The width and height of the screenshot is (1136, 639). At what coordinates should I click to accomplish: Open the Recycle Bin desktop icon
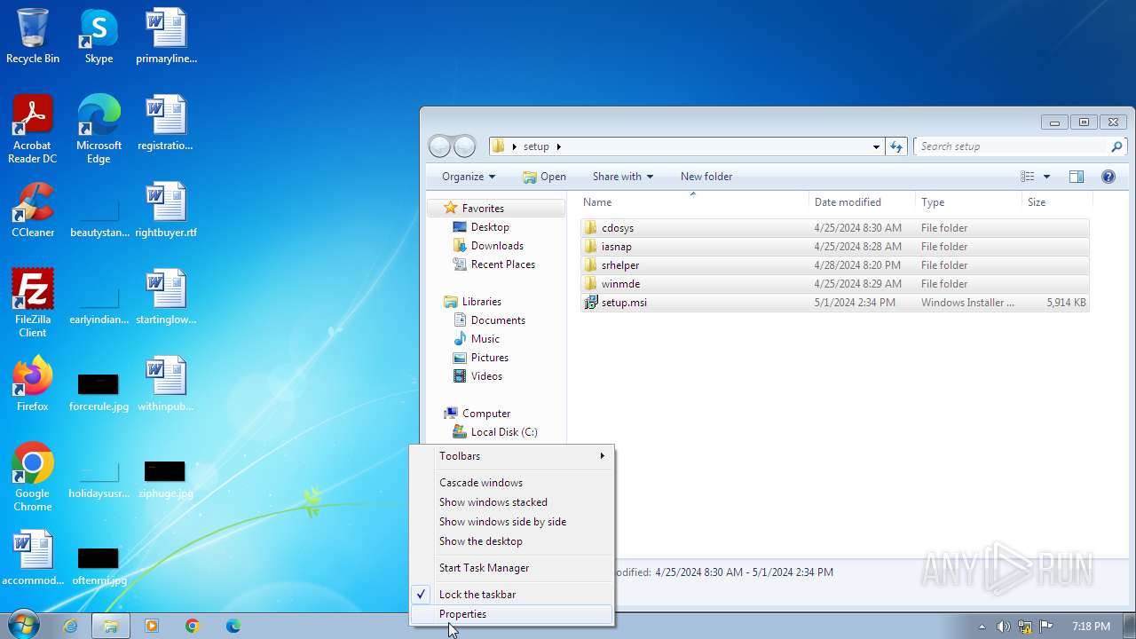click(x=33, y=36)
